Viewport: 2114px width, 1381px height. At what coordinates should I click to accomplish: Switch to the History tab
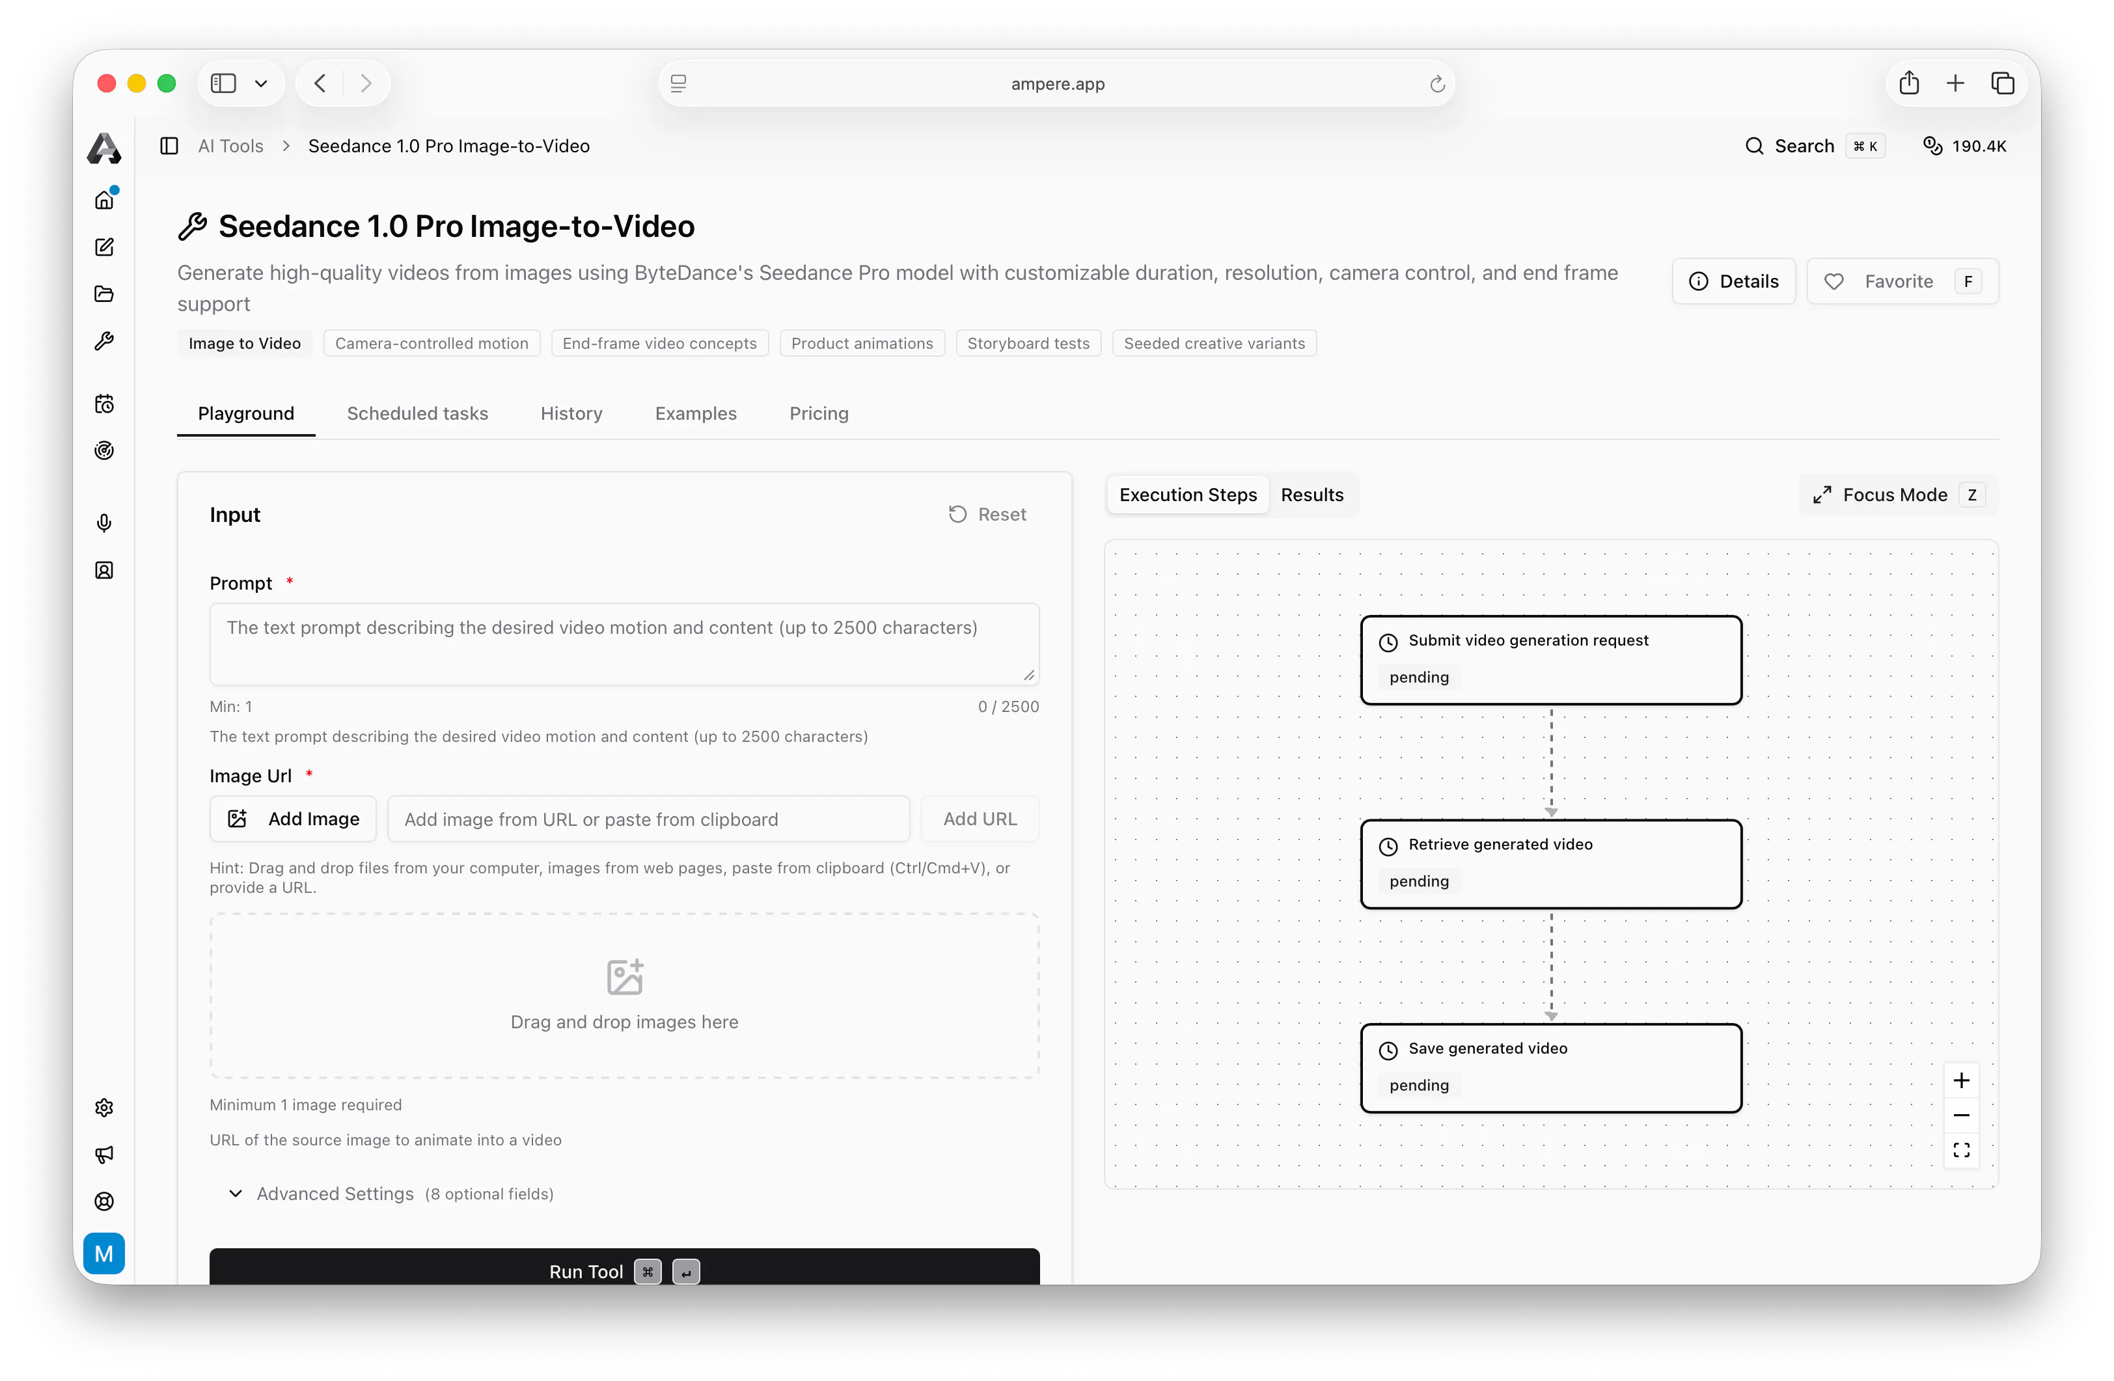571,413
